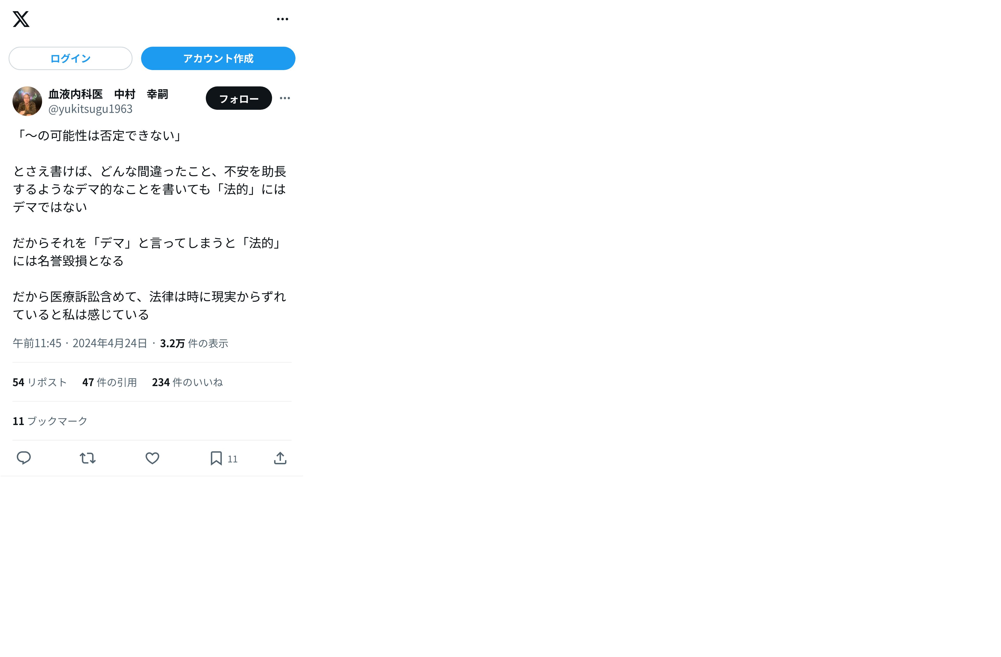The height and width of the screenshot is (657, 1001).
Task: Toggle the フォロー follow button
Action: tap(239, 98)
